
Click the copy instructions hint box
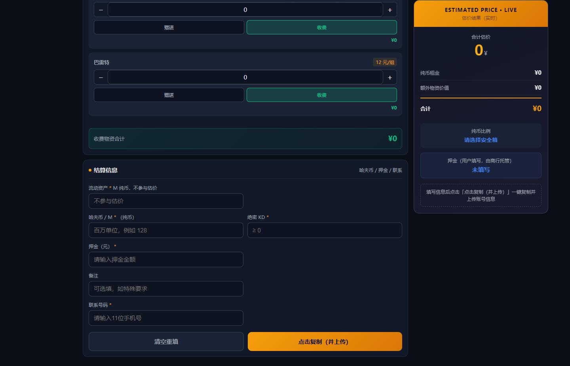click(x=481, y=195)
